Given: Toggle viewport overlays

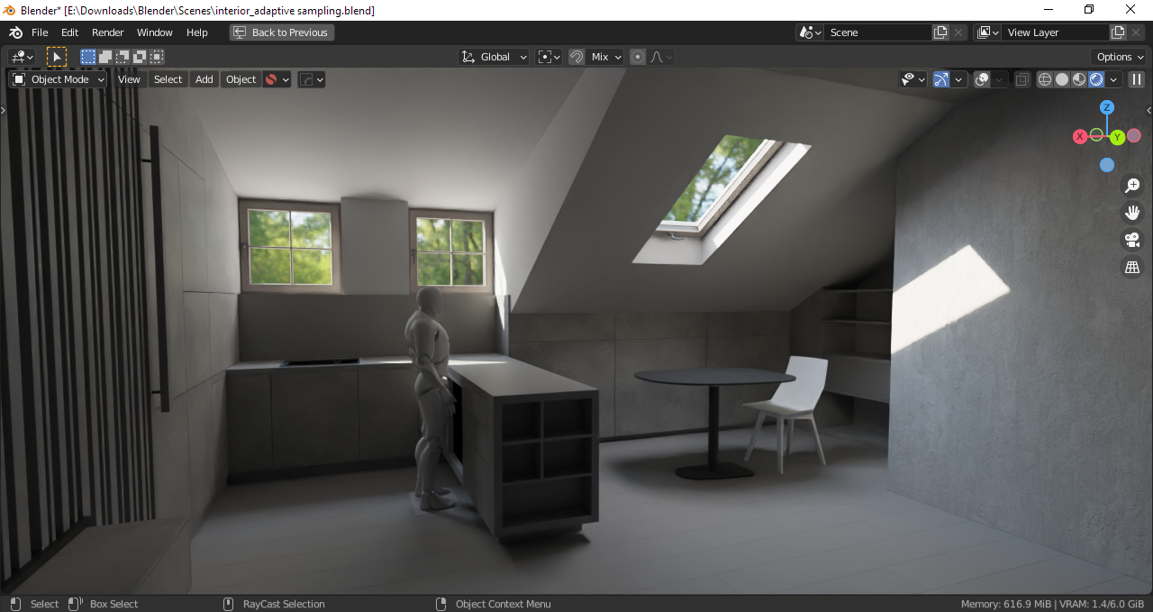Looking at the screenshot, I should (x=982, y=79).
